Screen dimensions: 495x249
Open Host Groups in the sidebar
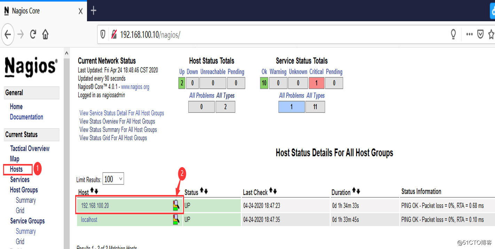pos(24,190)
